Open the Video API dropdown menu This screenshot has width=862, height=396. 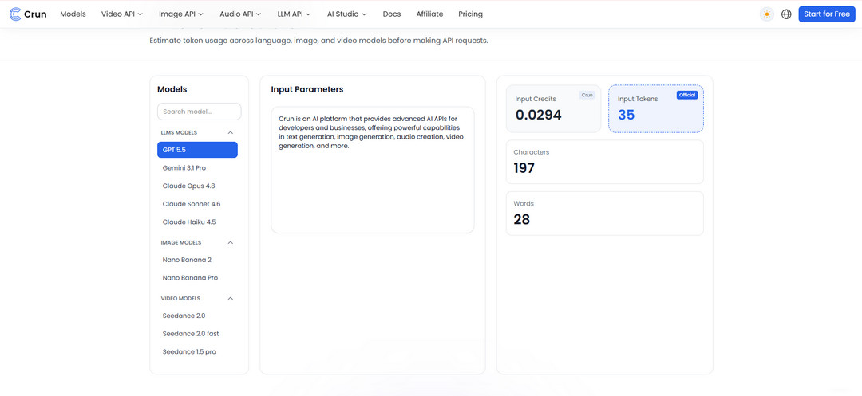(x=122, y=14)
